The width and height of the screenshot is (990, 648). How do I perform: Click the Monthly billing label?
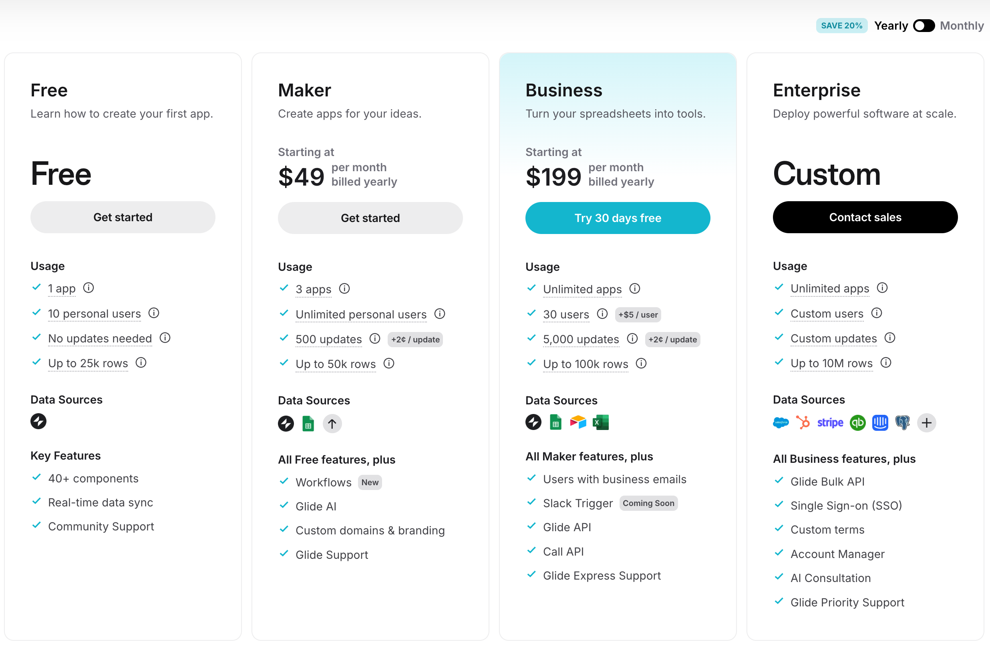[961, 26]
